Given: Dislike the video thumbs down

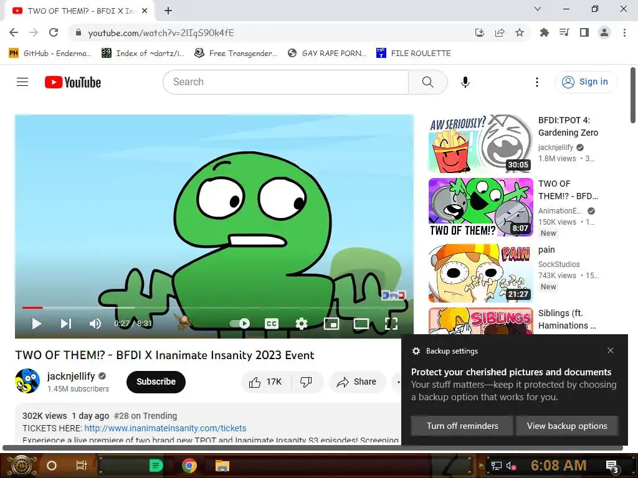Looking at the screenshot, I should tap(306, 382).
